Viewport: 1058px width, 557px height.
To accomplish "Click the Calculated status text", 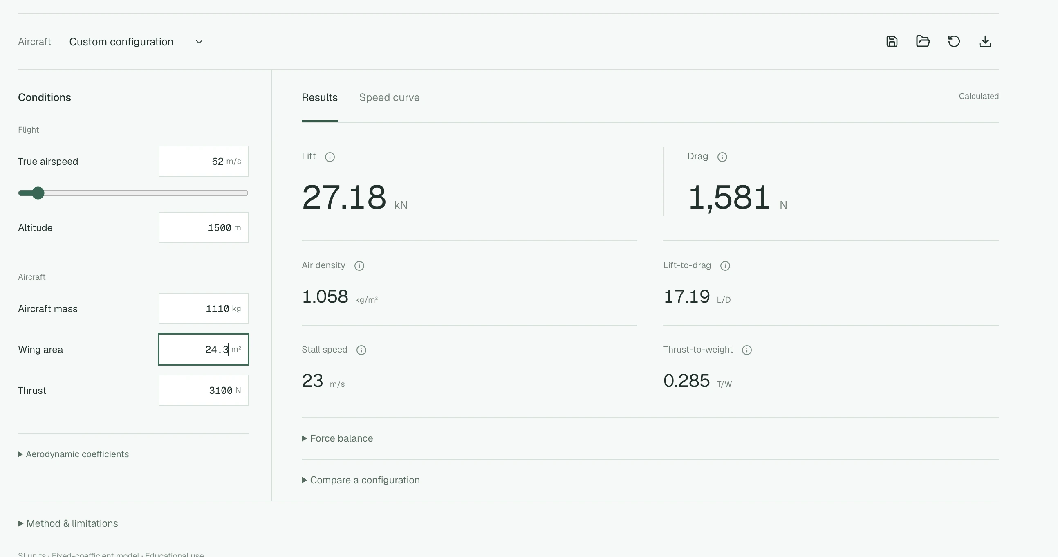I will [979, 96].
